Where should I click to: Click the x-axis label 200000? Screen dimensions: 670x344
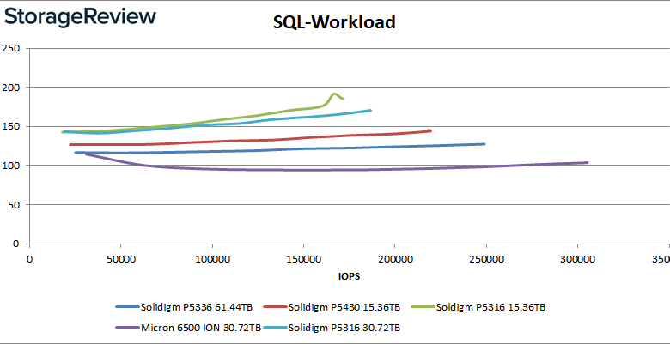394,258
